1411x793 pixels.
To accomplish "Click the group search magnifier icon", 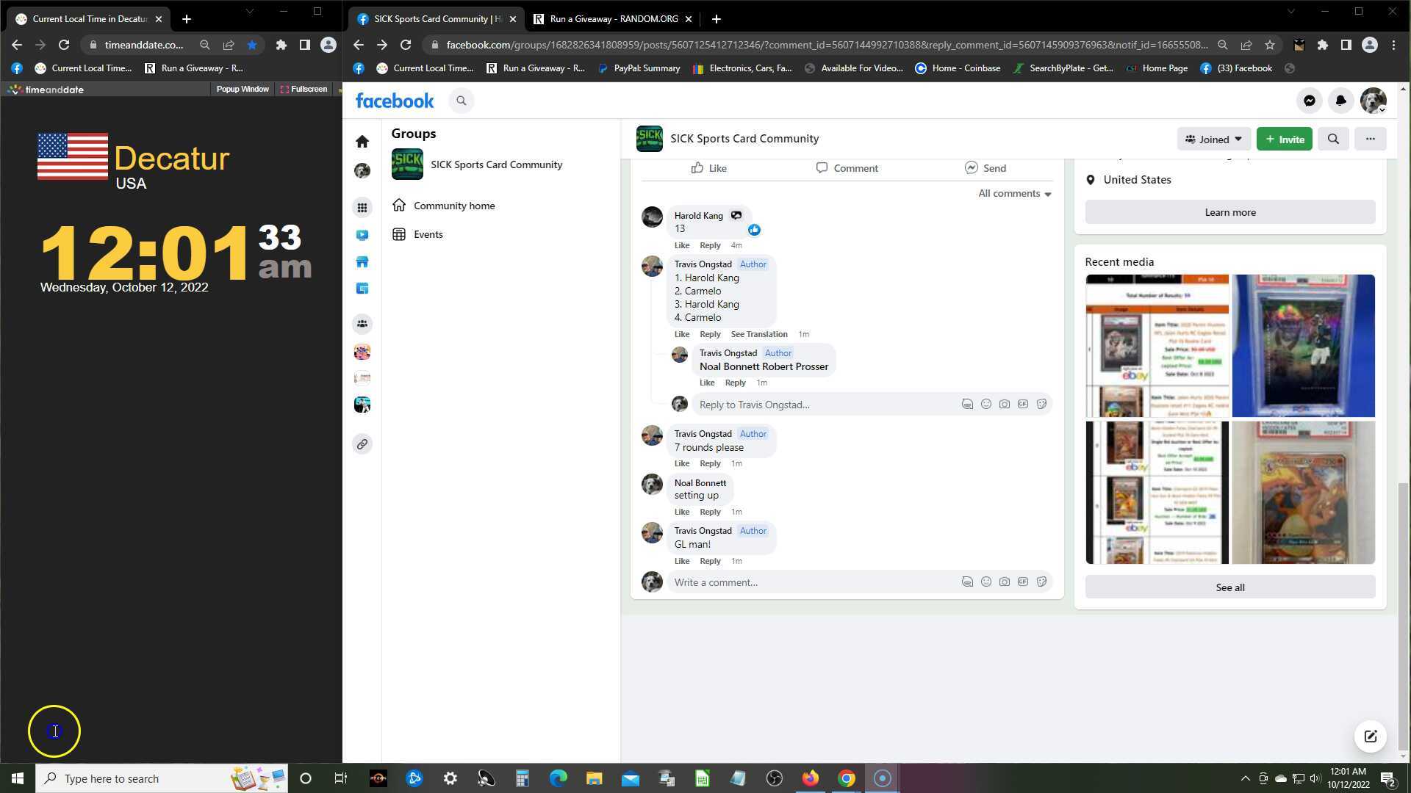I will 1332,139.
